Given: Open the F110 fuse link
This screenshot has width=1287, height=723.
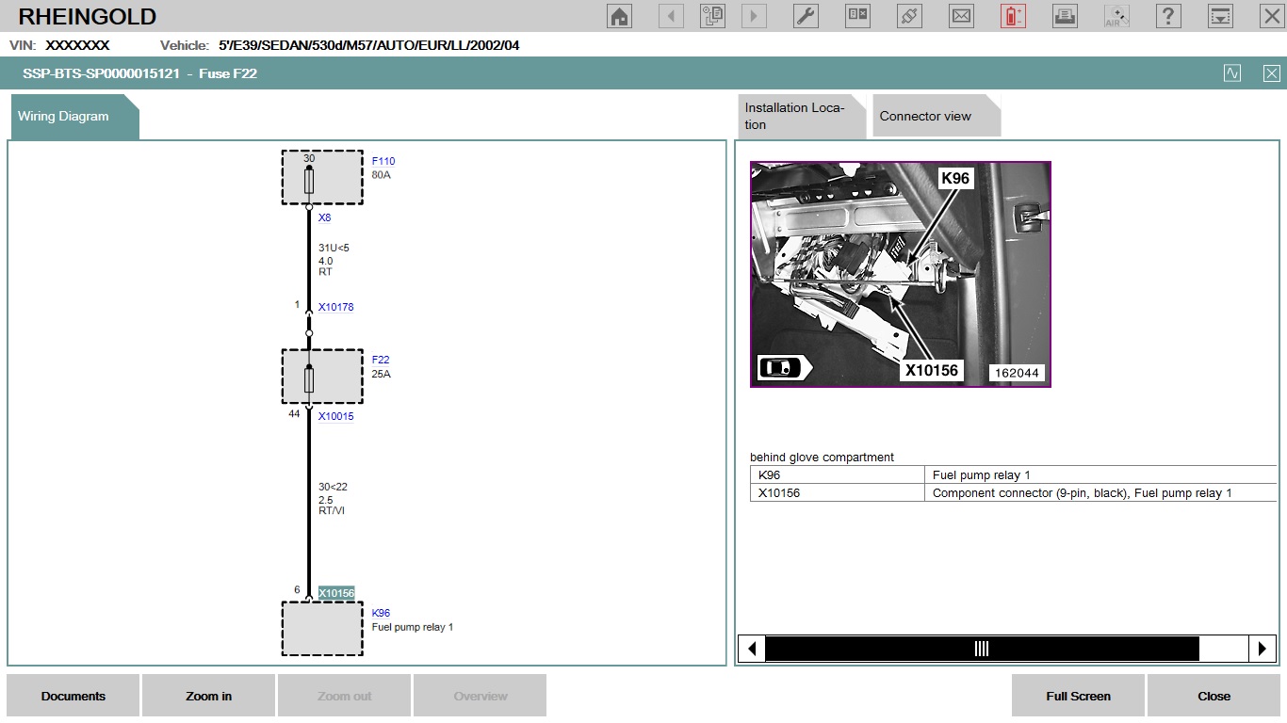Looking at the screenshot, I should [383, 162].
